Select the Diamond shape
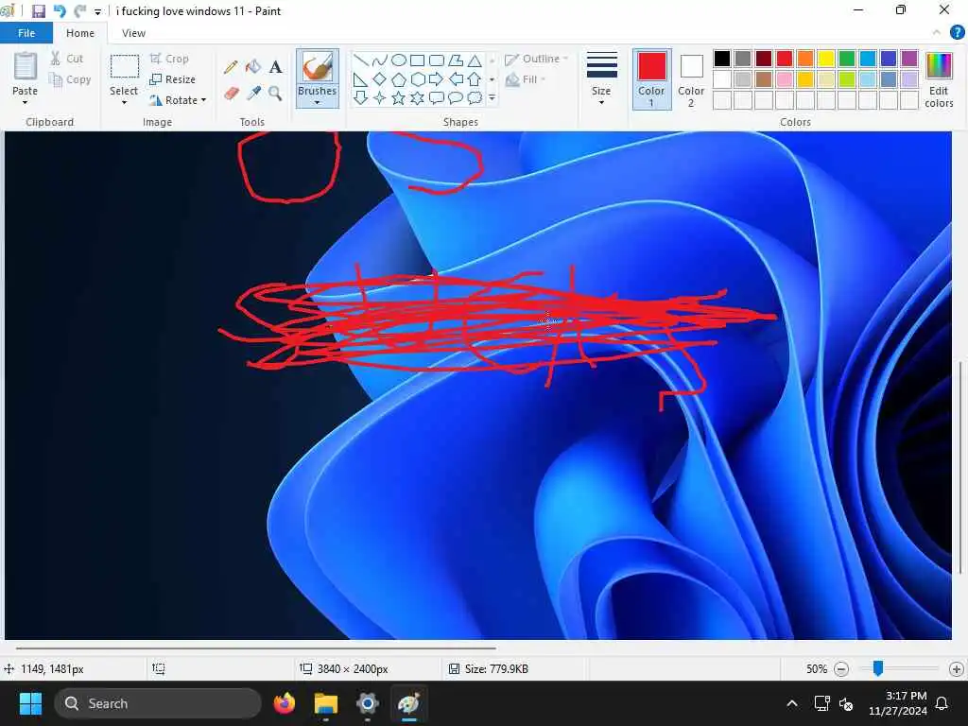Viewport: 968px width, 726px height. [x=380, y=79]
